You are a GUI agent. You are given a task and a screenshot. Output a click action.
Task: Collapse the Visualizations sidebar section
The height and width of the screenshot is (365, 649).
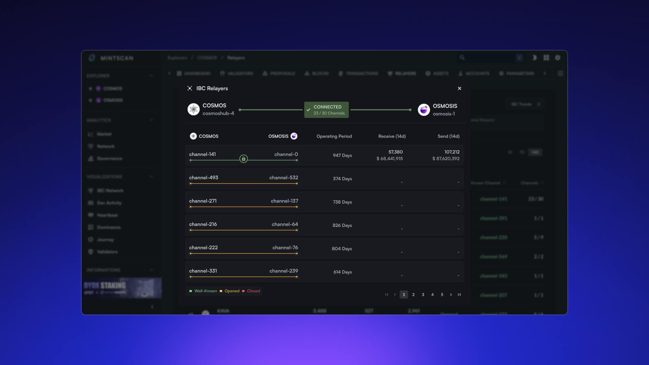click(151, 177)
